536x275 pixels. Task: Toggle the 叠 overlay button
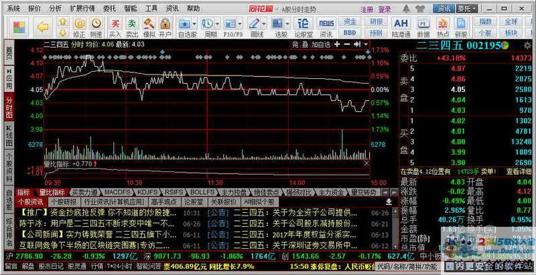click(305, 44)
